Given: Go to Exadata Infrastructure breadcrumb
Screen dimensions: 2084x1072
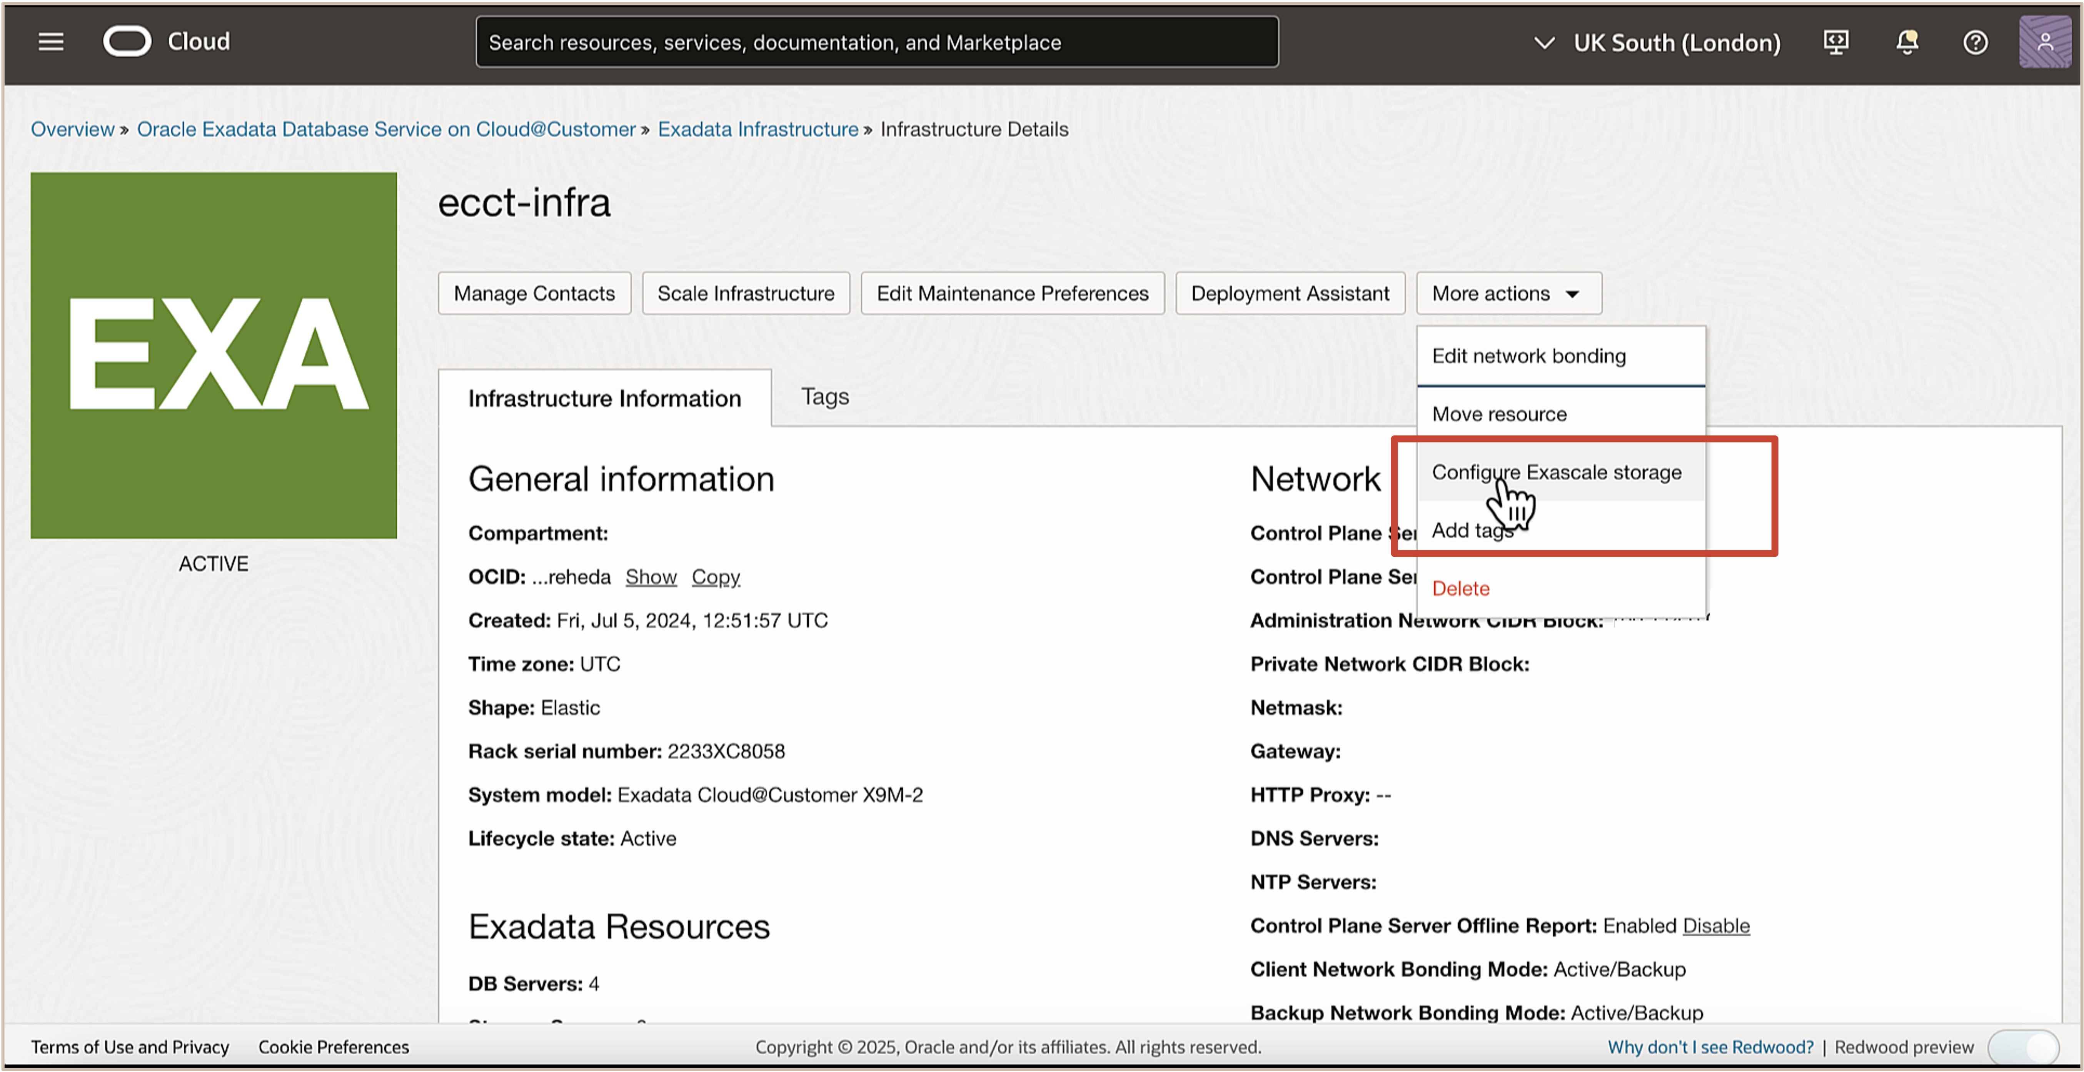Looking at the screenshot, I should [x=757, y=129].
